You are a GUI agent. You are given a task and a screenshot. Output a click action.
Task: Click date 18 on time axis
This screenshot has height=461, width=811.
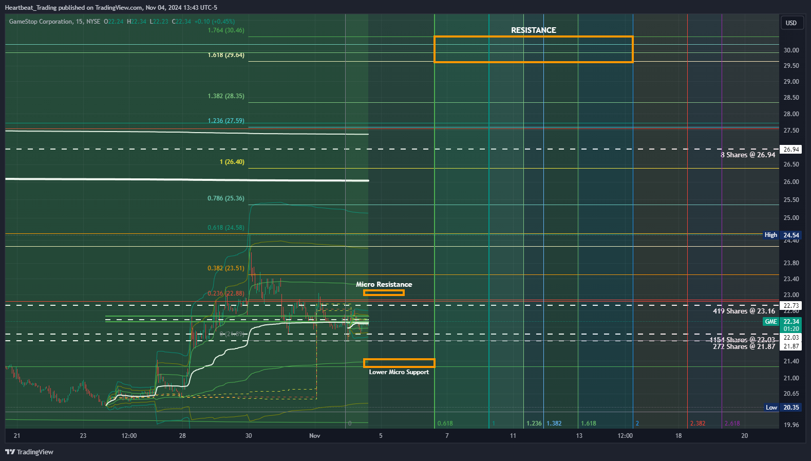pyautogui.click(x=678, y=436)
